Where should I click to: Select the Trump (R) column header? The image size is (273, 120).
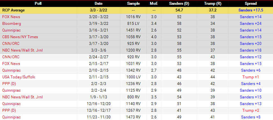coord(213,4)
